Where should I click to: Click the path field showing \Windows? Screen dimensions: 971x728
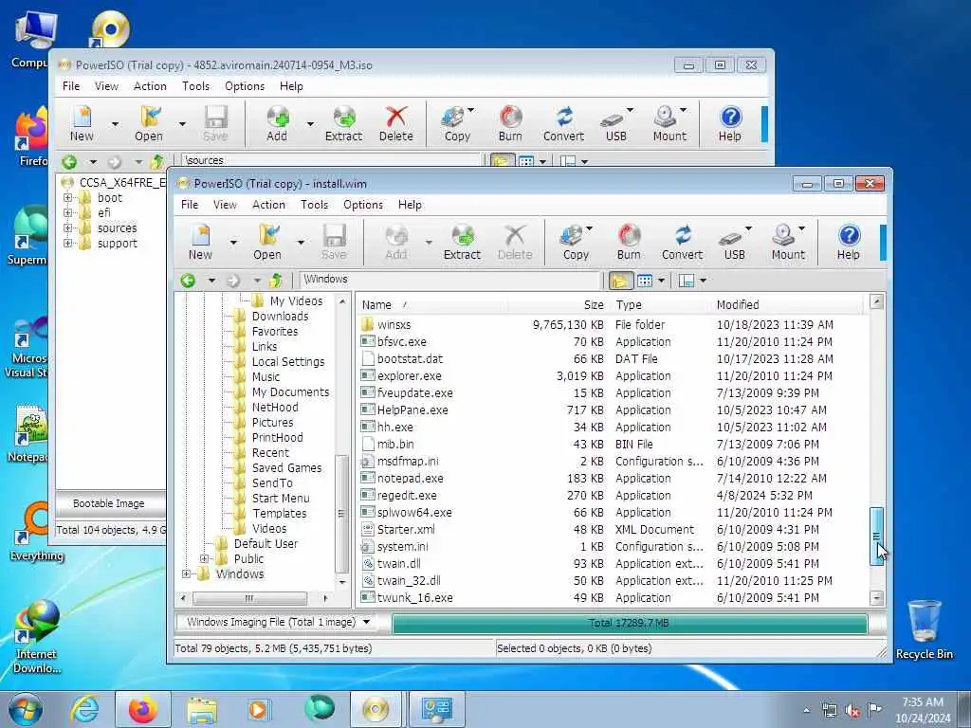pos(450,280)
